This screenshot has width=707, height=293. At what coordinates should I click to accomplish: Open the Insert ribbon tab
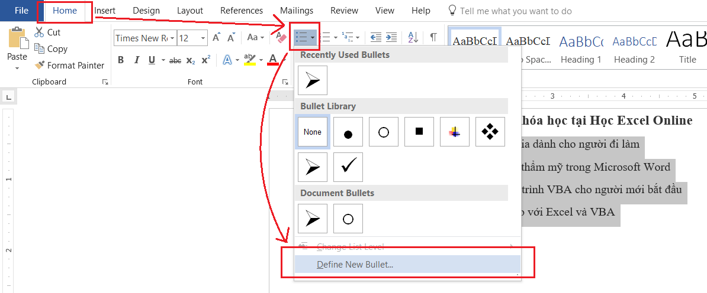pos(105,11)
